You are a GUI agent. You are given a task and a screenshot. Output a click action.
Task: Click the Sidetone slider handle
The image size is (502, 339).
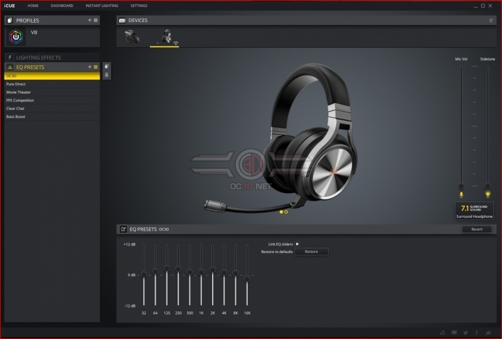pyautogui.click(x=488, y=186)
